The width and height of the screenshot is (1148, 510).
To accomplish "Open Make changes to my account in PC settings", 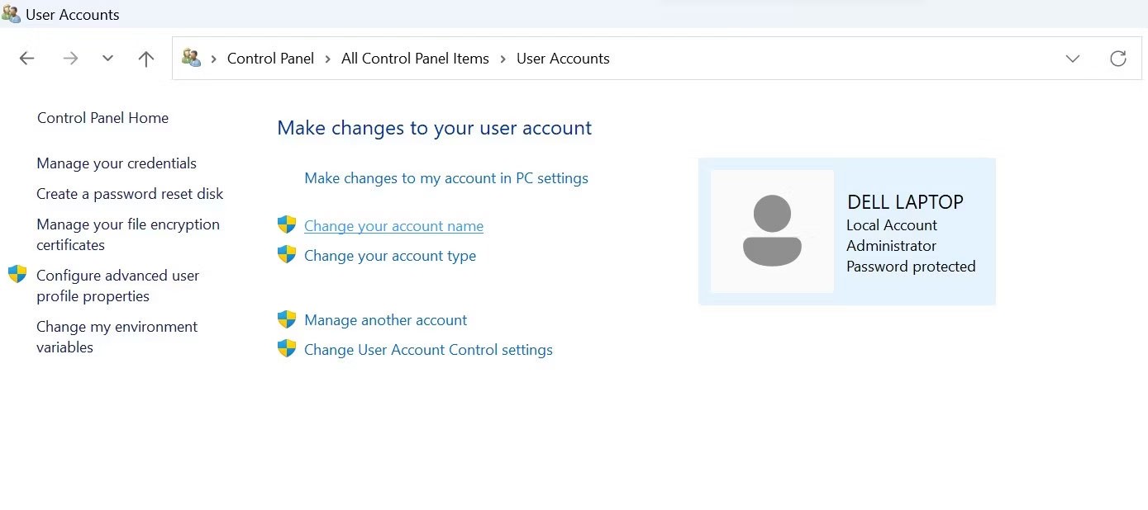I will pos(446,178).
